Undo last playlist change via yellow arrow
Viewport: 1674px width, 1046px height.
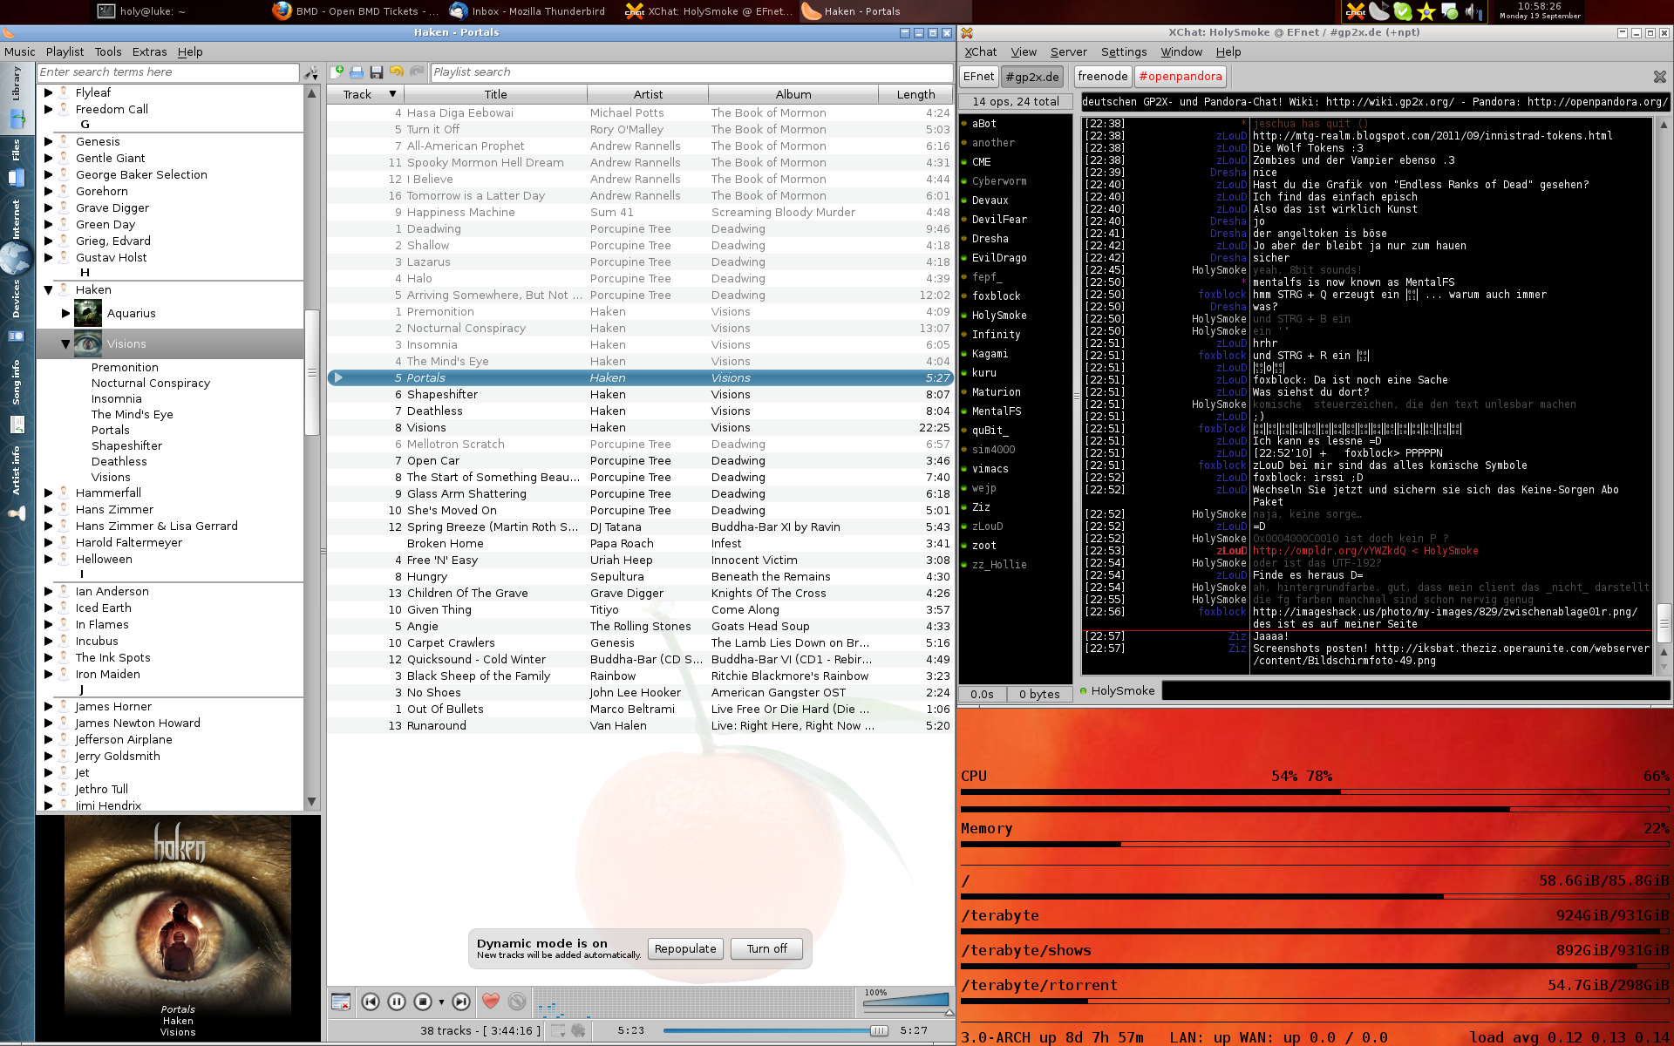point(397,72)
